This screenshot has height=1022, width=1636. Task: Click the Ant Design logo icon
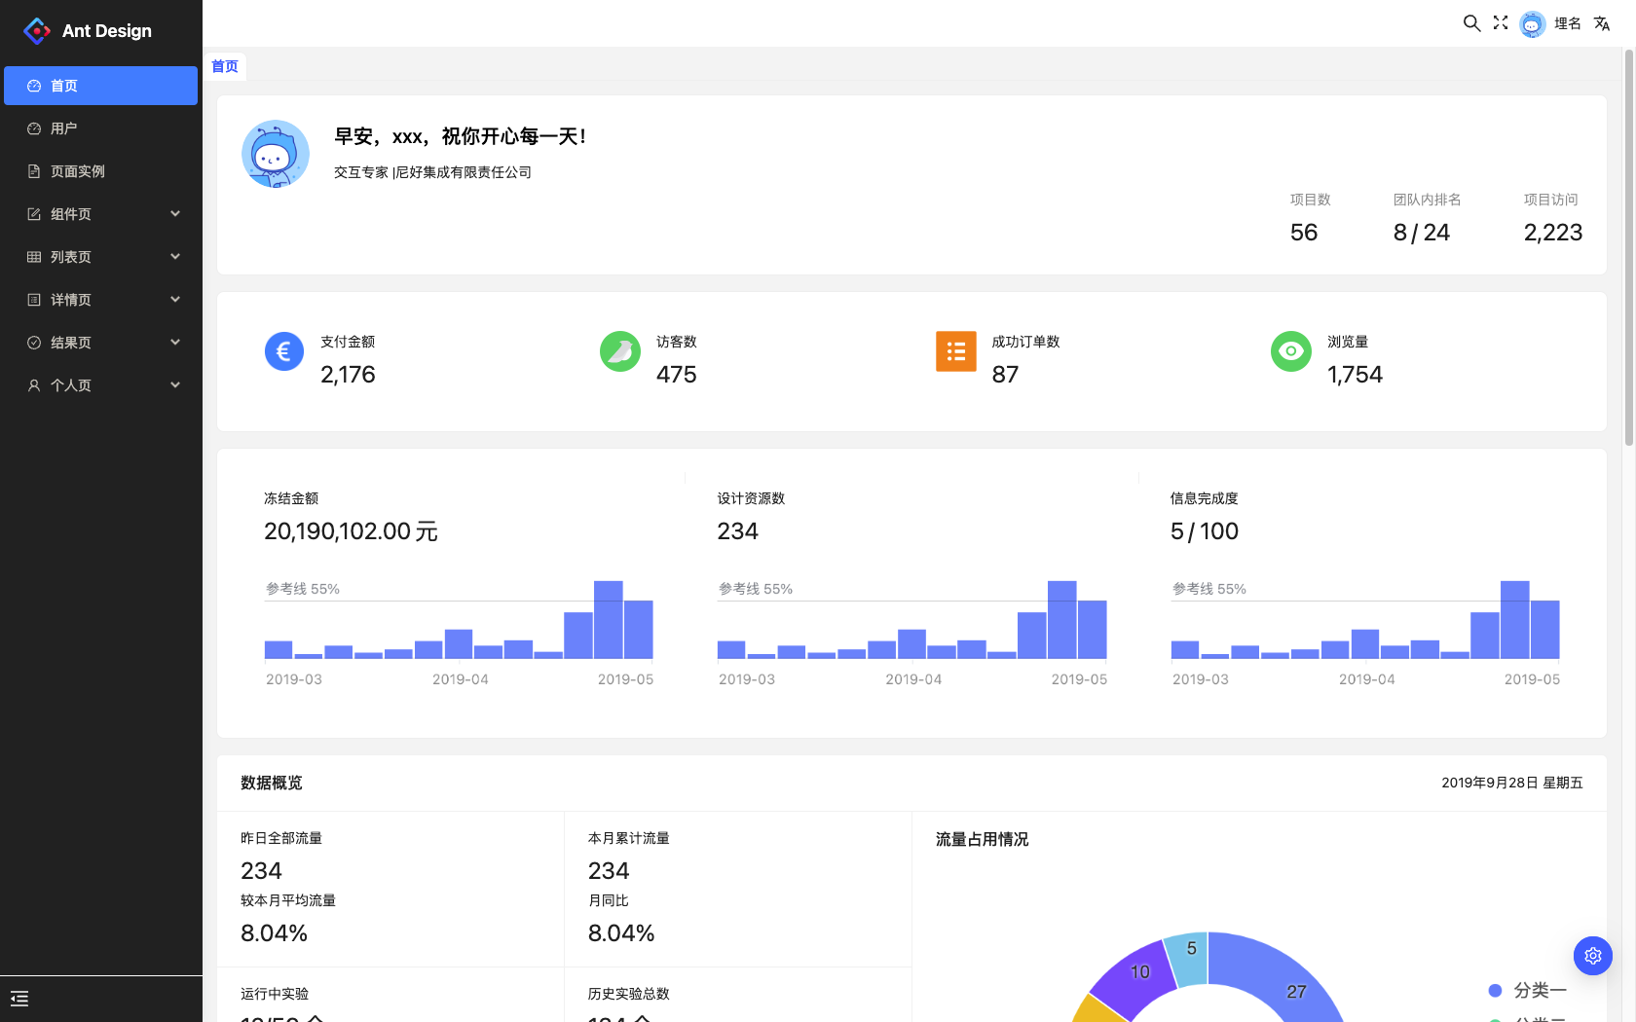(x=37, y=31)
